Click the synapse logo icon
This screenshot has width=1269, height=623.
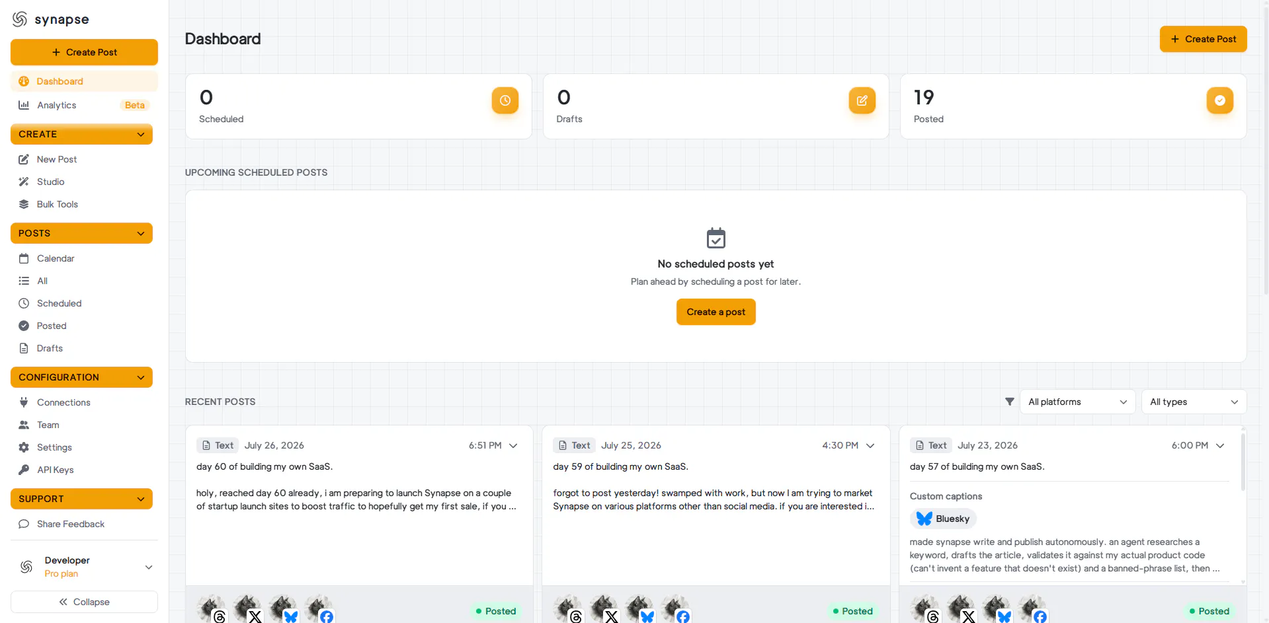(x=20, y=19)
